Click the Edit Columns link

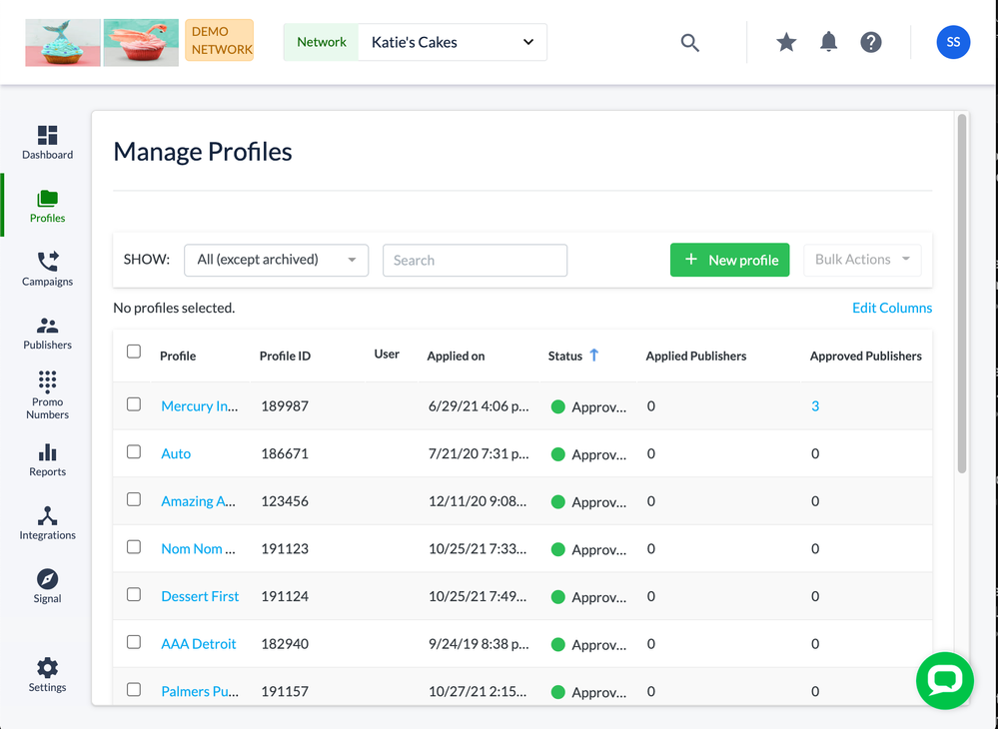(891, 308)
